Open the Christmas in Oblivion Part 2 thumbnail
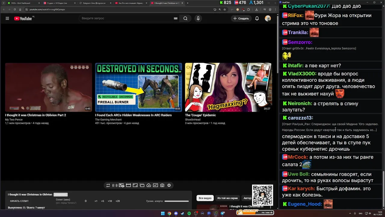This screenshot has height=217, width=385. pyautogui.click(x=48, y=87)
